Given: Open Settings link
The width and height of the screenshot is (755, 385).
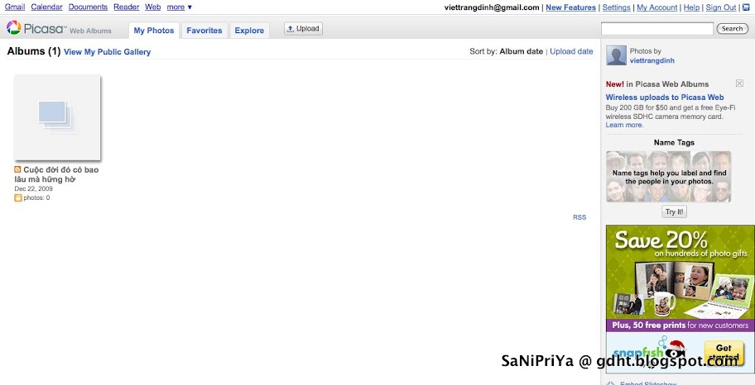Looking at the screenshot, I should (616, 7).
